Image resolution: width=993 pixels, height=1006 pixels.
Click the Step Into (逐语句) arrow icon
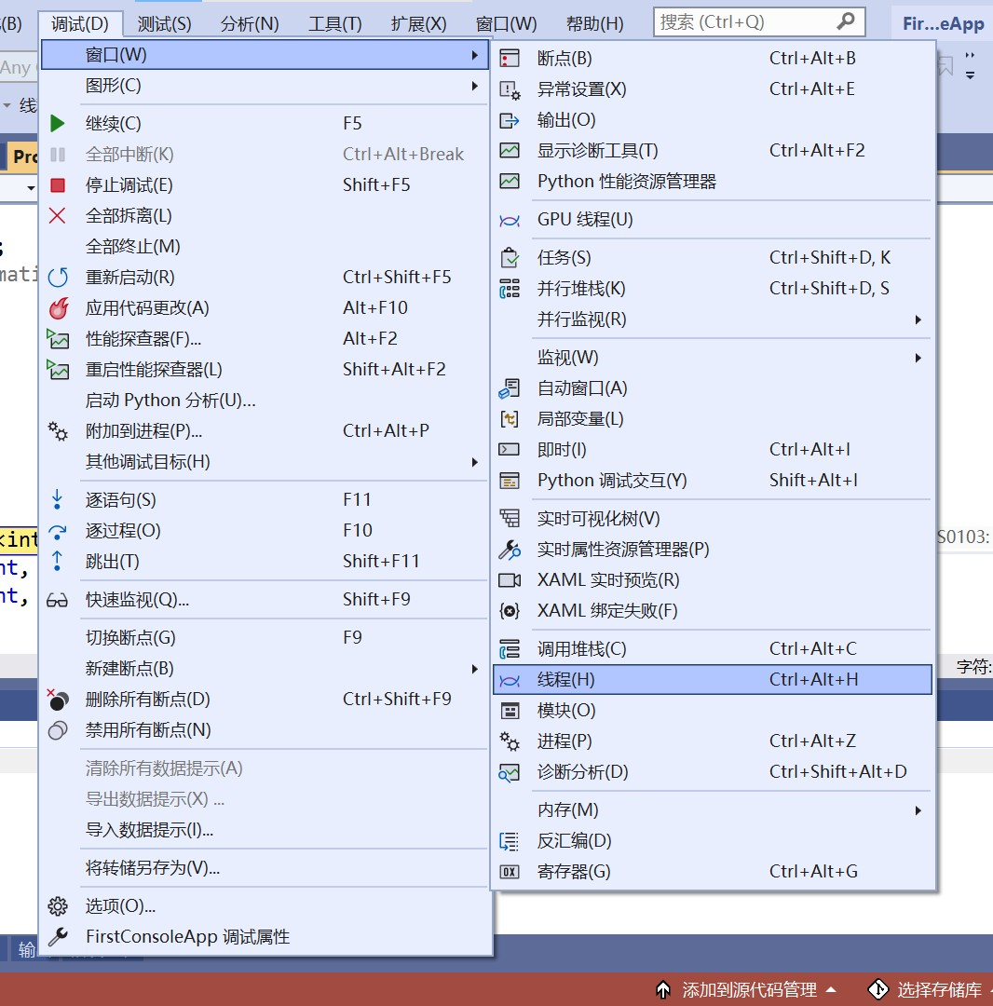[58, 499]
